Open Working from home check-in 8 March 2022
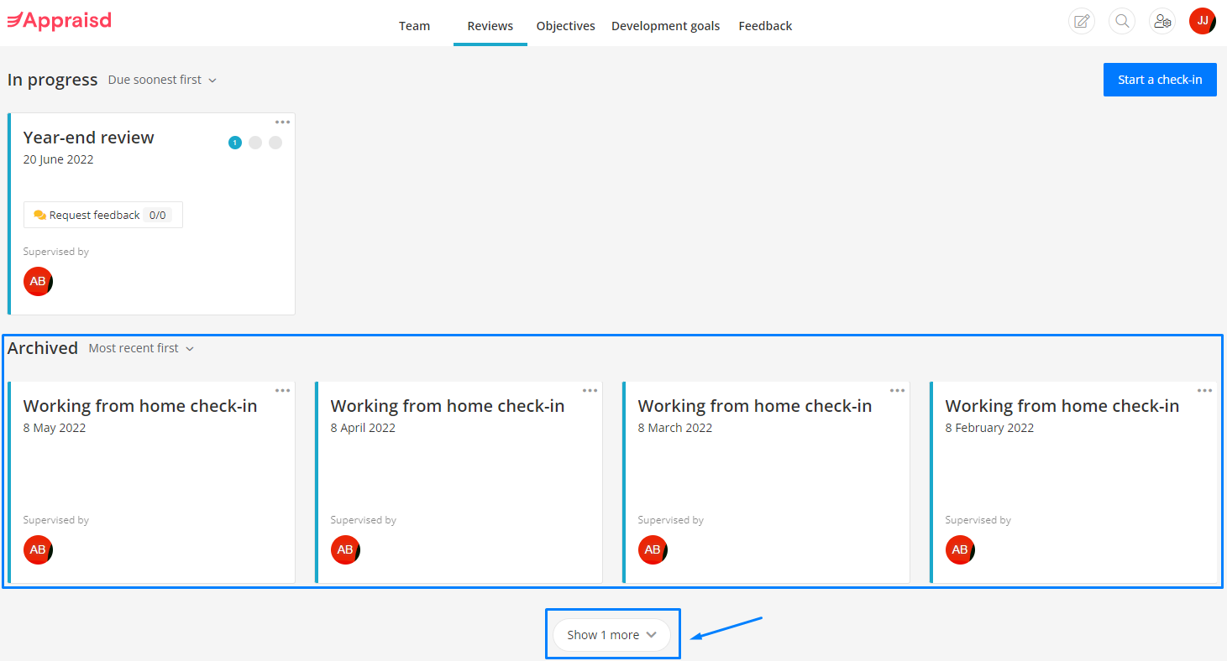The width and height of the screenshot is (1227, 661). pos(755,406)
